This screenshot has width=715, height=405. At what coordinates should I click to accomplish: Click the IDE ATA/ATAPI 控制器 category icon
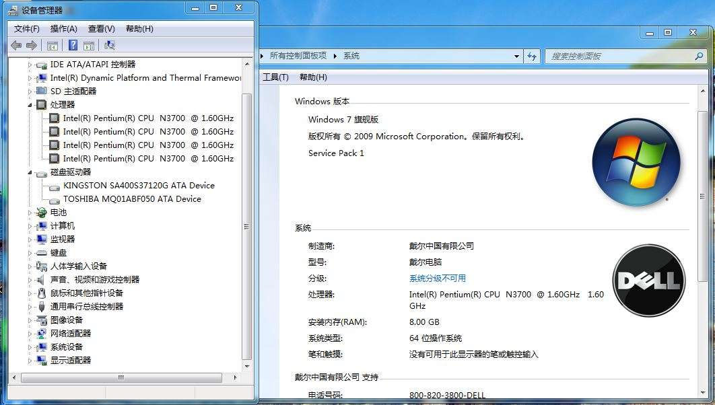click(42, 65)
